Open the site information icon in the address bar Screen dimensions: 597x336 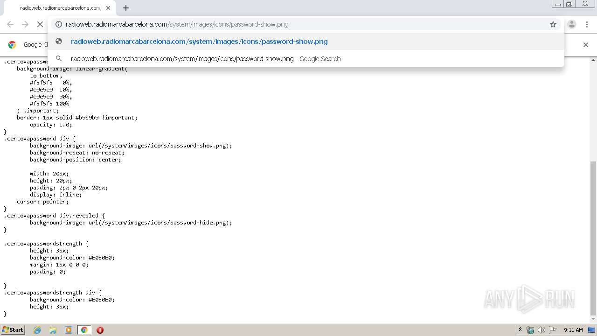(x=59, y=24)
